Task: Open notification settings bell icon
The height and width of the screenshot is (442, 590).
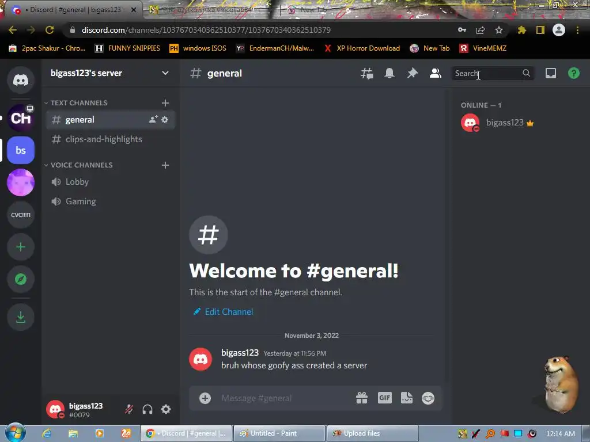Action: pyautogui.click(x=389, y=73)
